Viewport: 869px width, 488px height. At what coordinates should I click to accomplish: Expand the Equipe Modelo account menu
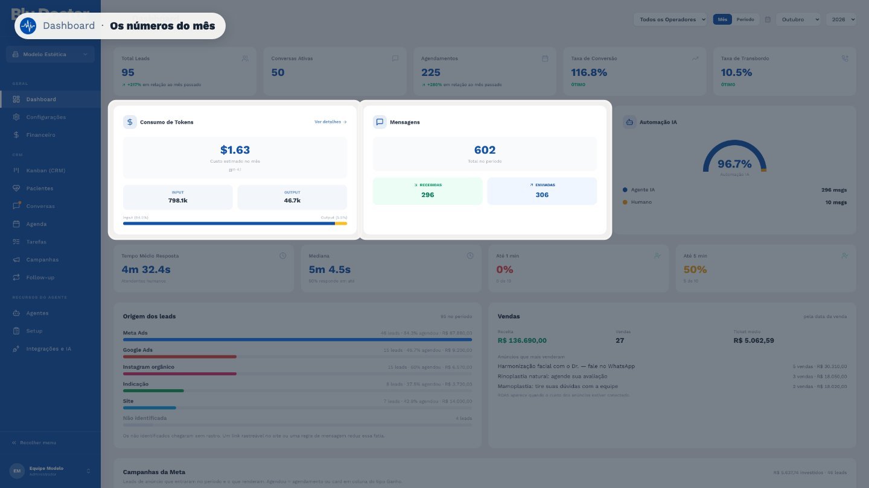tap(50, 471)
